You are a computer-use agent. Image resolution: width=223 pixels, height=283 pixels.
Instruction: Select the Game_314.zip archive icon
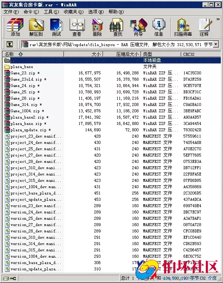[x=7, y=104]
